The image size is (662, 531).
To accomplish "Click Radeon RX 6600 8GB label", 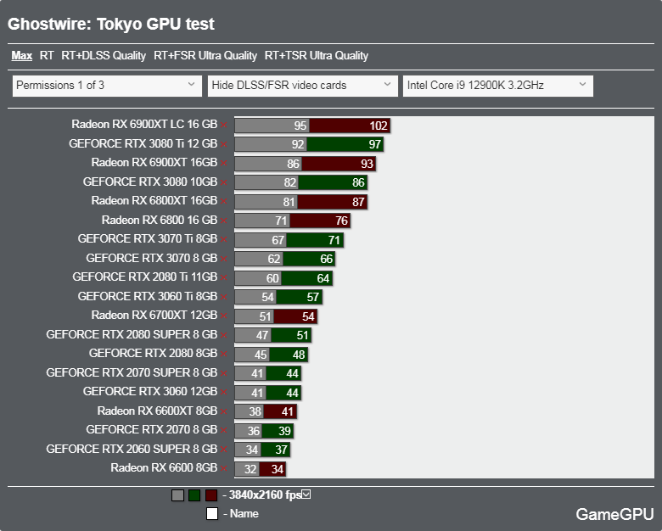I will pos(164,467).
